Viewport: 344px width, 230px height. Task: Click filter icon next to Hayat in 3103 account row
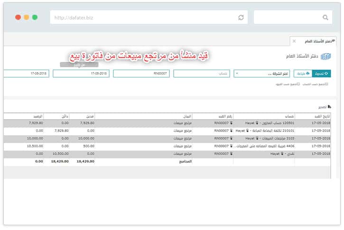click(257, 138)
